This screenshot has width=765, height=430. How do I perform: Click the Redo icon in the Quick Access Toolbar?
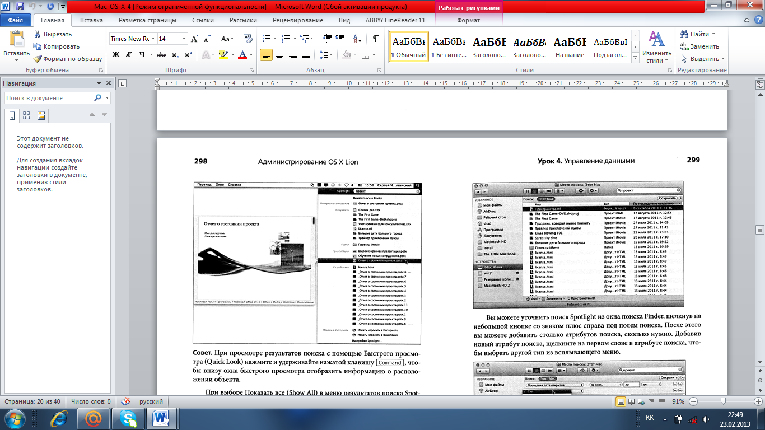pyautogui.click(x=51, y=7)
